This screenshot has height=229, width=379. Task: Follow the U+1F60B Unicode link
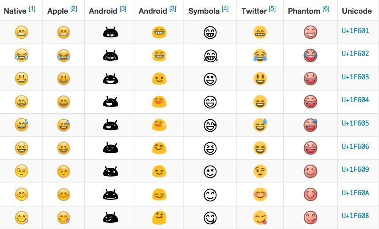[x=355, y=216]
